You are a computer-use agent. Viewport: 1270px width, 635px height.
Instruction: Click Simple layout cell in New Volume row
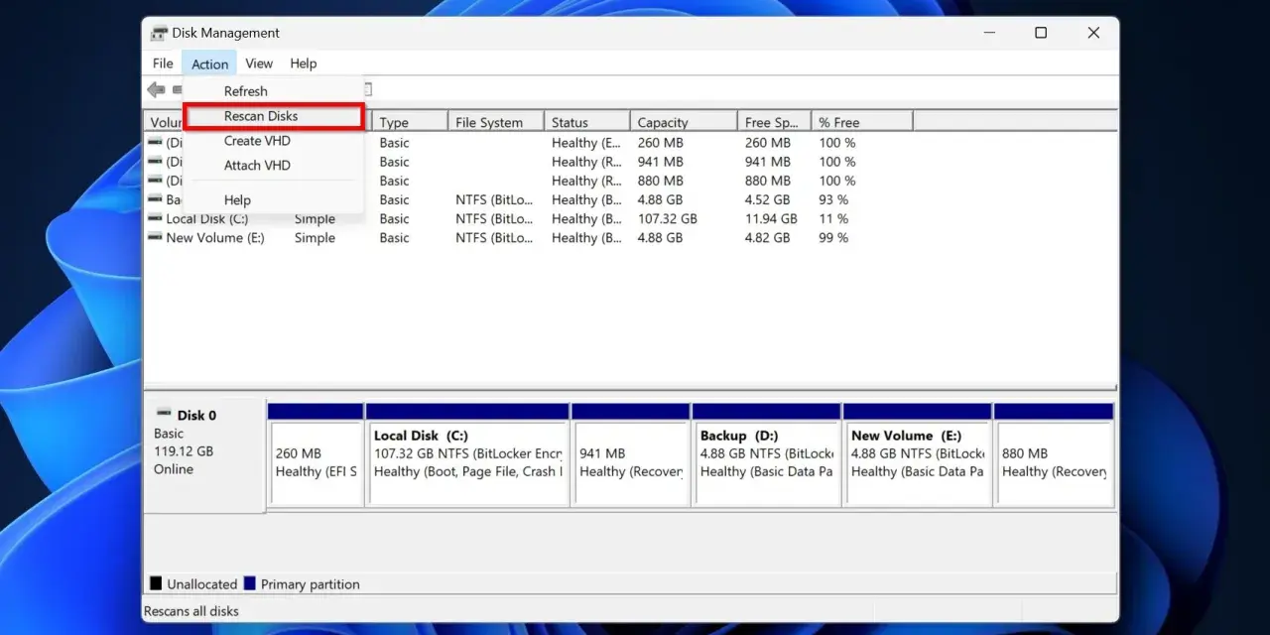point(315,237)
